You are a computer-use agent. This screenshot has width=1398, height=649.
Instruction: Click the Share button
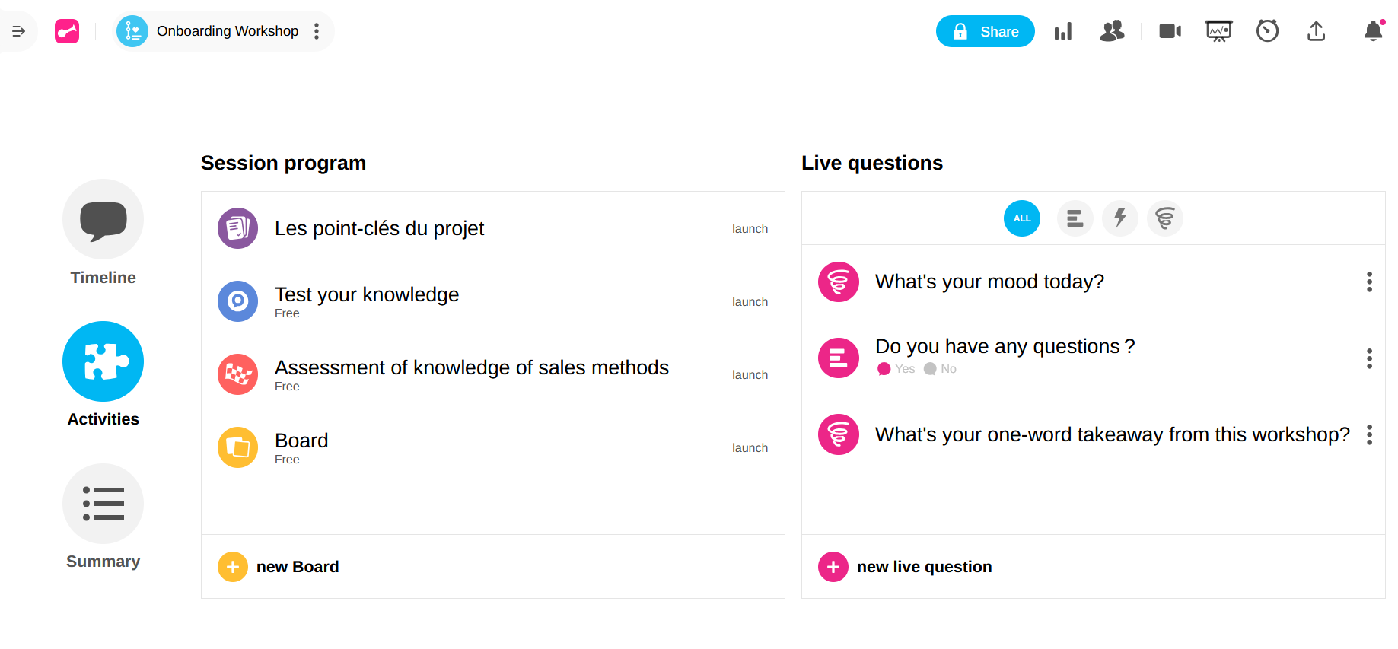click(x=985, y=31)
